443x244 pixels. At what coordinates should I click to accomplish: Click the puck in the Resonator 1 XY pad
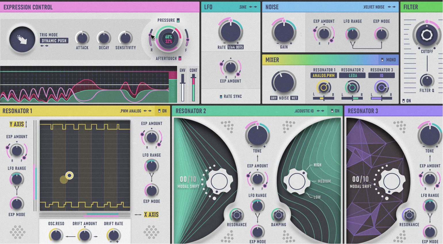coord(69,175)
